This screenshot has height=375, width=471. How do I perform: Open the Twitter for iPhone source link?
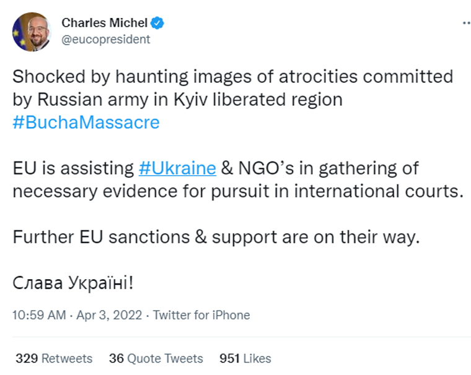201,315
